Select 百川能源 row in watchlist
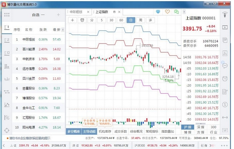This screenshot has height=149, width=234. [38, 49]
